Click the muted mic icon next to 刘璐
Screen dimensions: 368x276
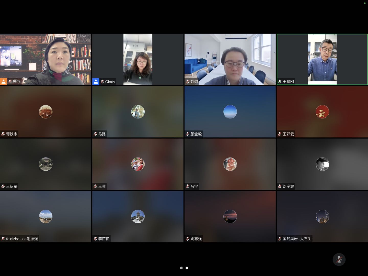(x=188, y=82)
